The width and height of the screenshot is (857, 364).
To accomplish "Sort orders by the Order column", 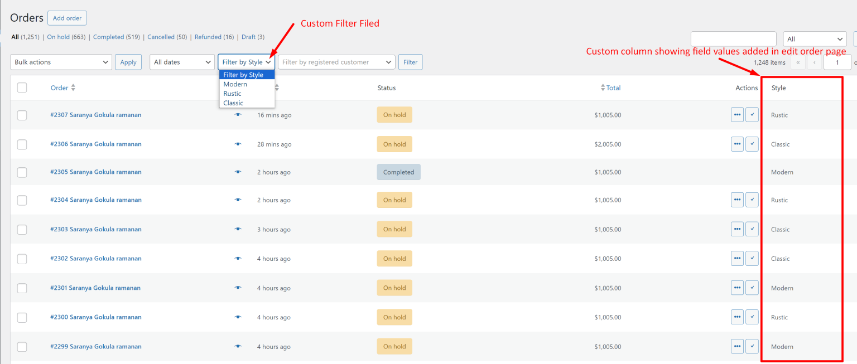I will (59, 88).
